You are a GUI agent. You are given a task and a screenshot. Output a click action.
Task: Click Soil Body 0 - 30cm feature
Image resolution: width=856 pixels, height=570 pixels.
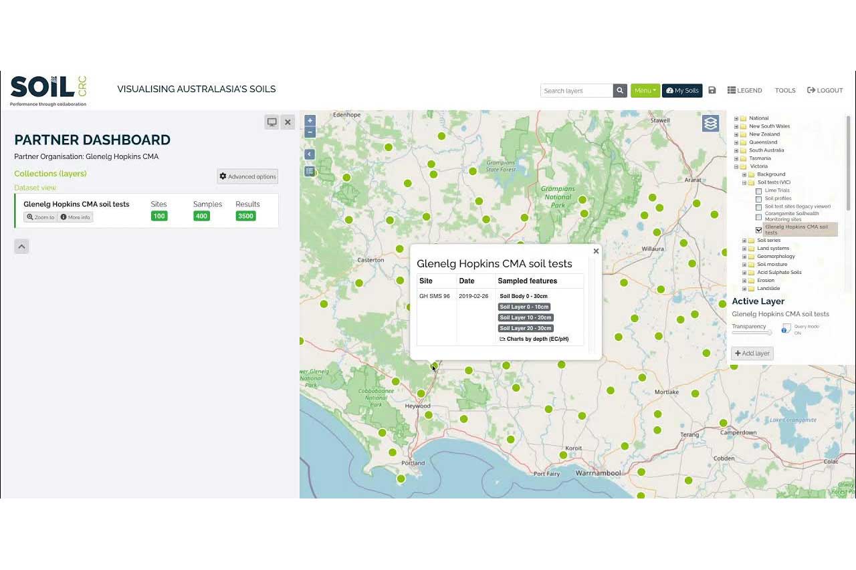point(524,296)
